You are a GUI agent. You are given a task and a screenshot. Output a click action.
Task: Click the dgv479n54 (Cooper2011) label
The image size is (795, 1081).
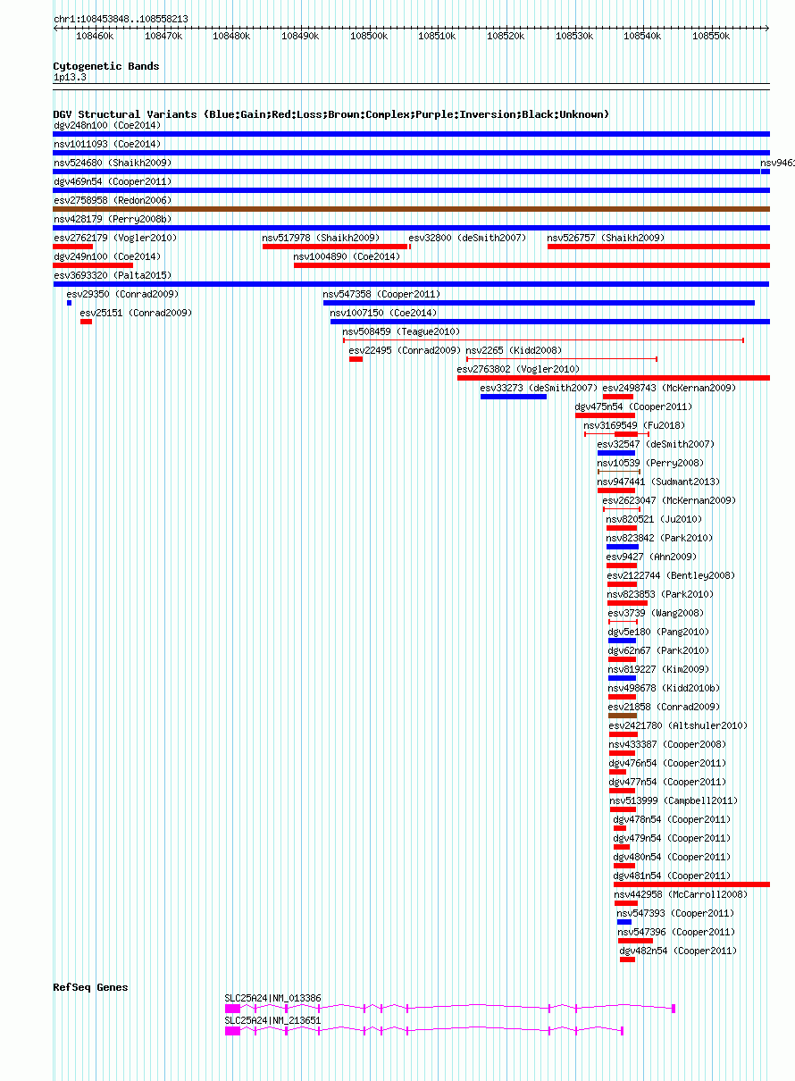pos(672,838)
